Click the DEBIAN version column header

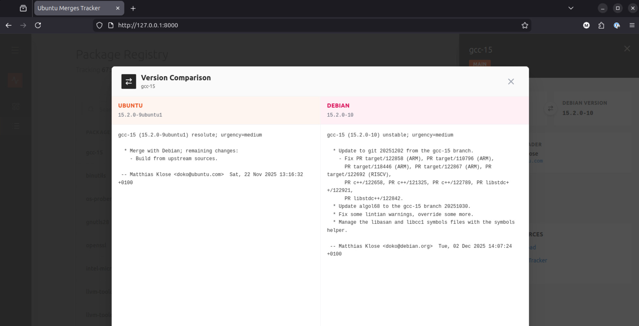(x=338, y=106)
